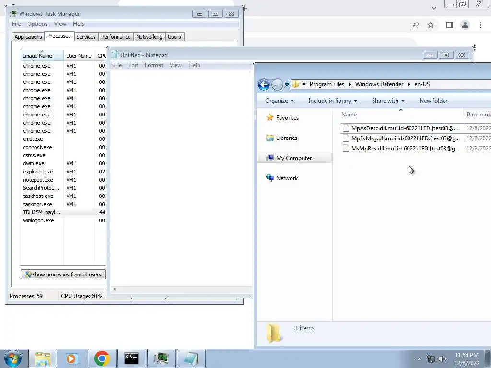Toggle Chrome's side panel icon

coord(450,25)
